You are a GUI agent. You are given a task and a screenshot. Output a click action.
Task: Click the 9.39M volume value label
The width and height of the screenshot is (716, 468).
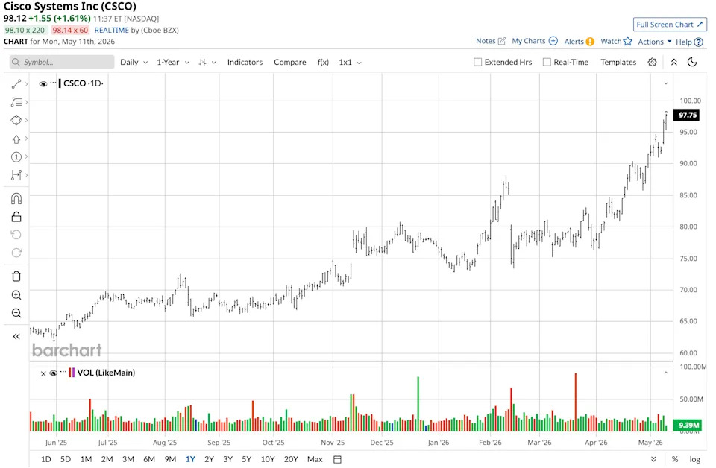[x=687, y=425]
